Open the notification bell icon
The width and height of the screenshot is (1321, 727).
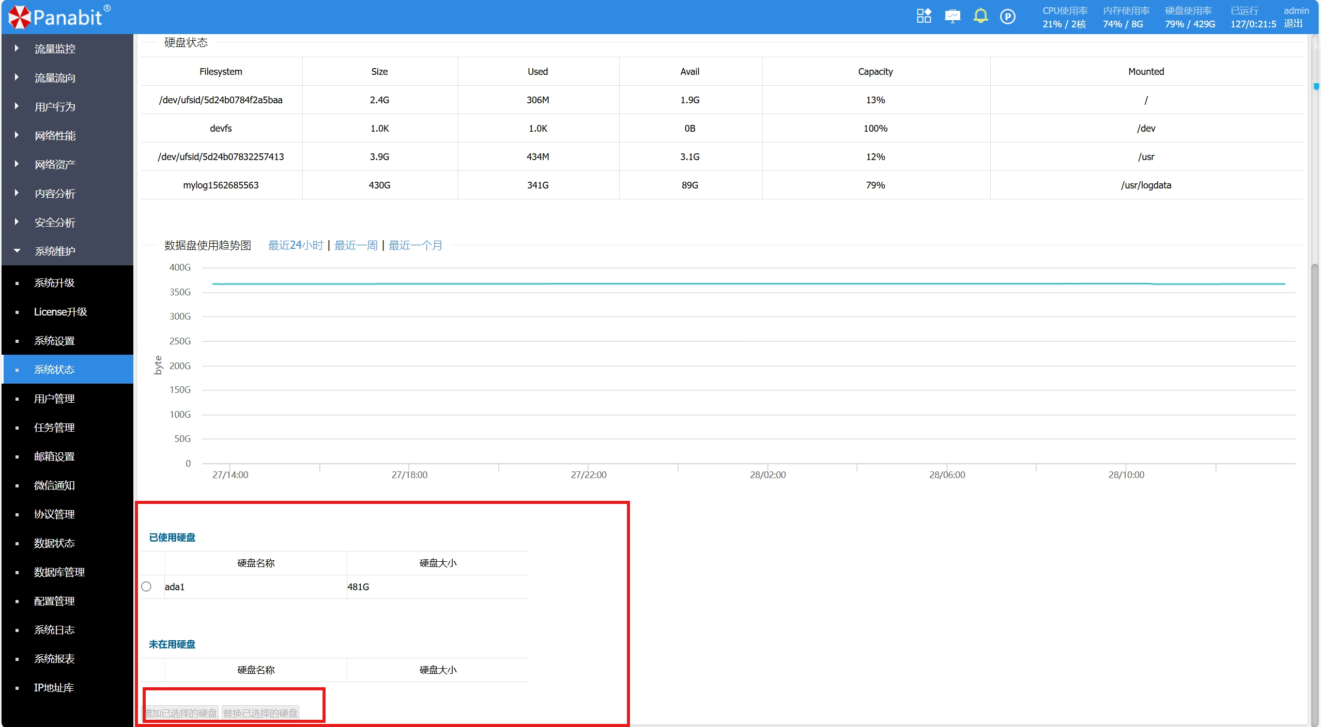tap(980, 16)
